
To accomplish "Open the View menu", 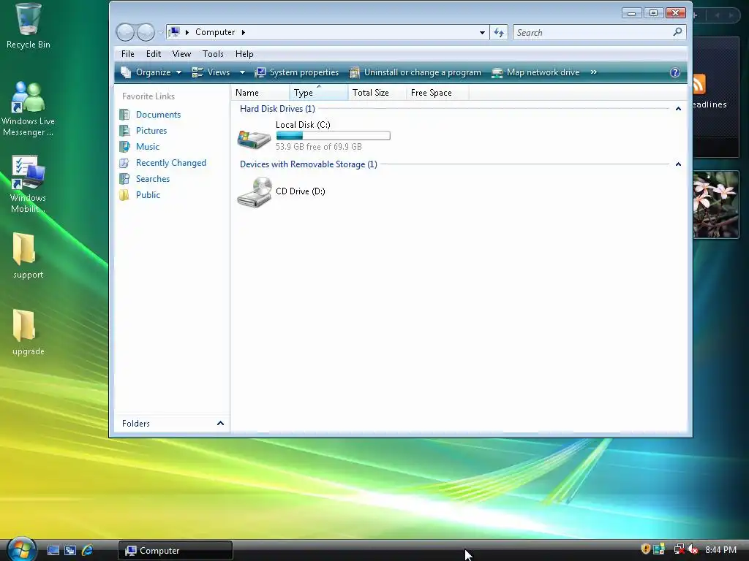I will (x=181, y=54).
